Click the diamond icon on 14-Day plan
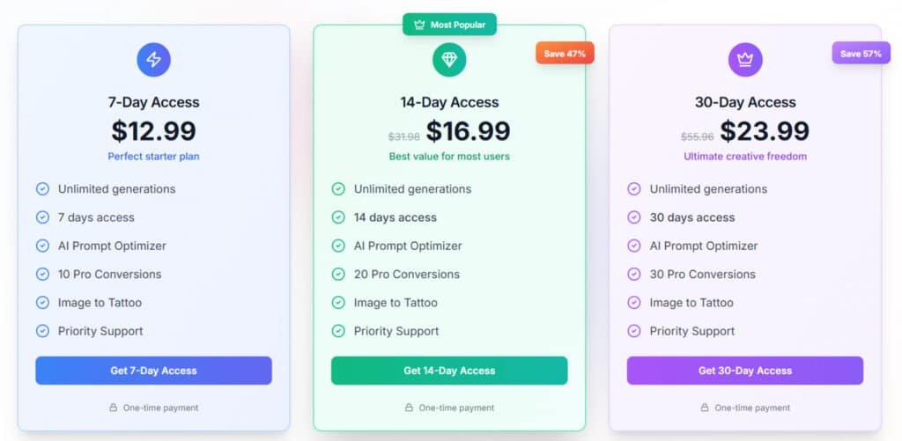 click(449, 59)
